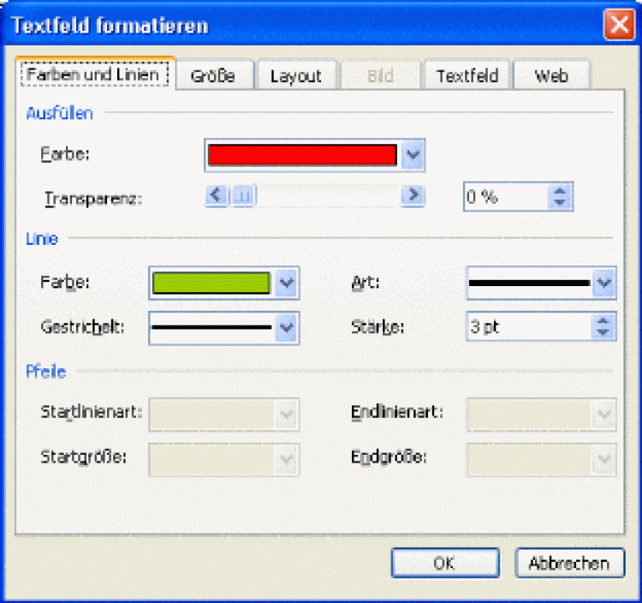Click the Abbrechen button
This screenshot has height=603, width=642.
(568, 564)
